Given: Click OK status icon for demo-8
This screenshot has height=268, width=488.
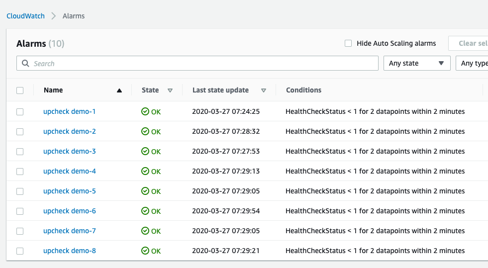Looking at the screenshot, I should (x=145, y=251).
